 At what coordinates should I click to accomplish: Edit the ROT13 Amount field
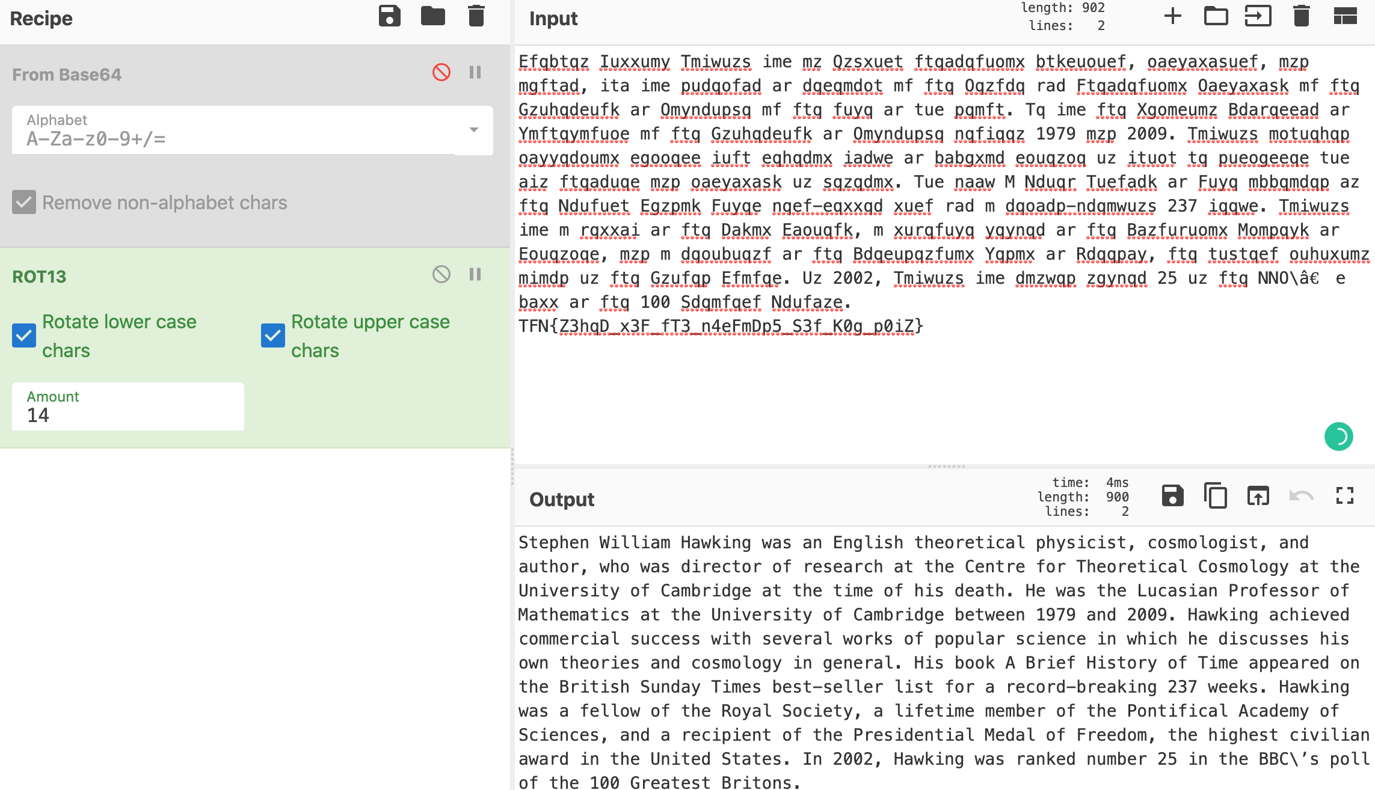pyautogui.click(x=128, y=415)
